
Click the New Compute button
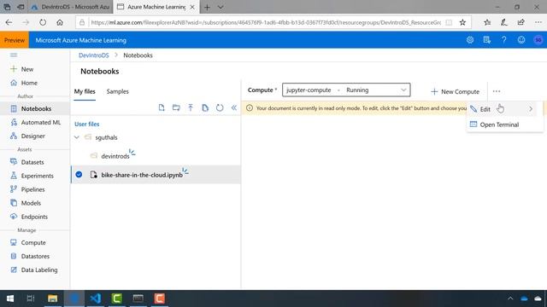[x=455, y=91]
